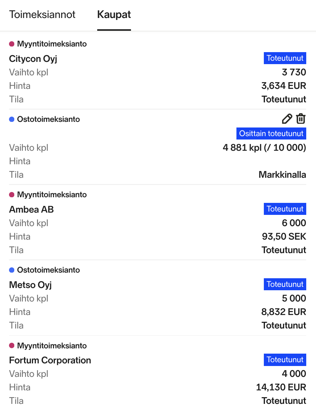Image resolution: width=316 pixels, height=417 pixels.
Task: Open the Metso Oyj trade
Action: point(30,285)
